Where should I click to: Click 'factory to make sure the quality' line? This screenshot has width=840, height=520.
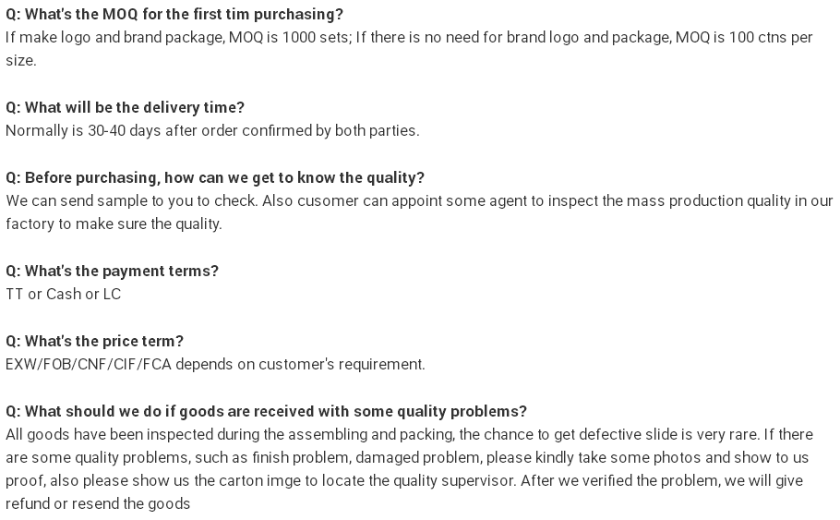114,224
